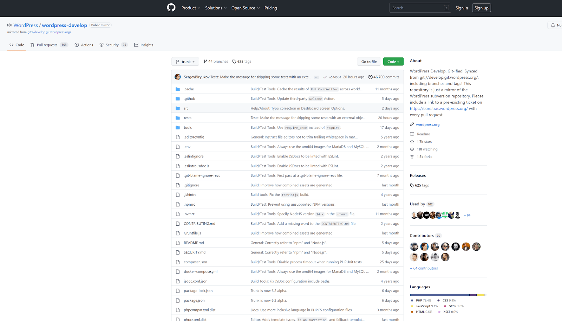The image size is (562, 321).
Task: Expand the green Code dropdown
Action: tap(393, 62)
